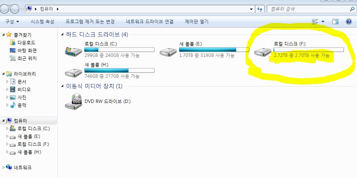The width and height of the screenshot is (357, 178).
Task: Expand the address bar history dropdown
Action: 252,9
